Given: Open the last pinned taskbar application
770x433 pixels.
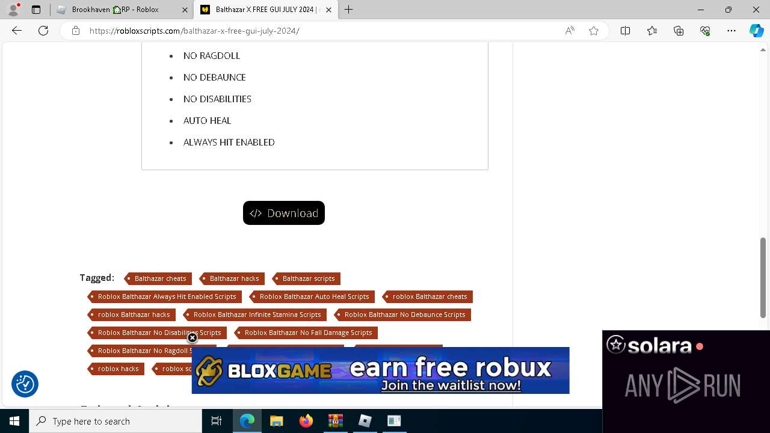Looking at the screenshot, I should coord(395,421).
